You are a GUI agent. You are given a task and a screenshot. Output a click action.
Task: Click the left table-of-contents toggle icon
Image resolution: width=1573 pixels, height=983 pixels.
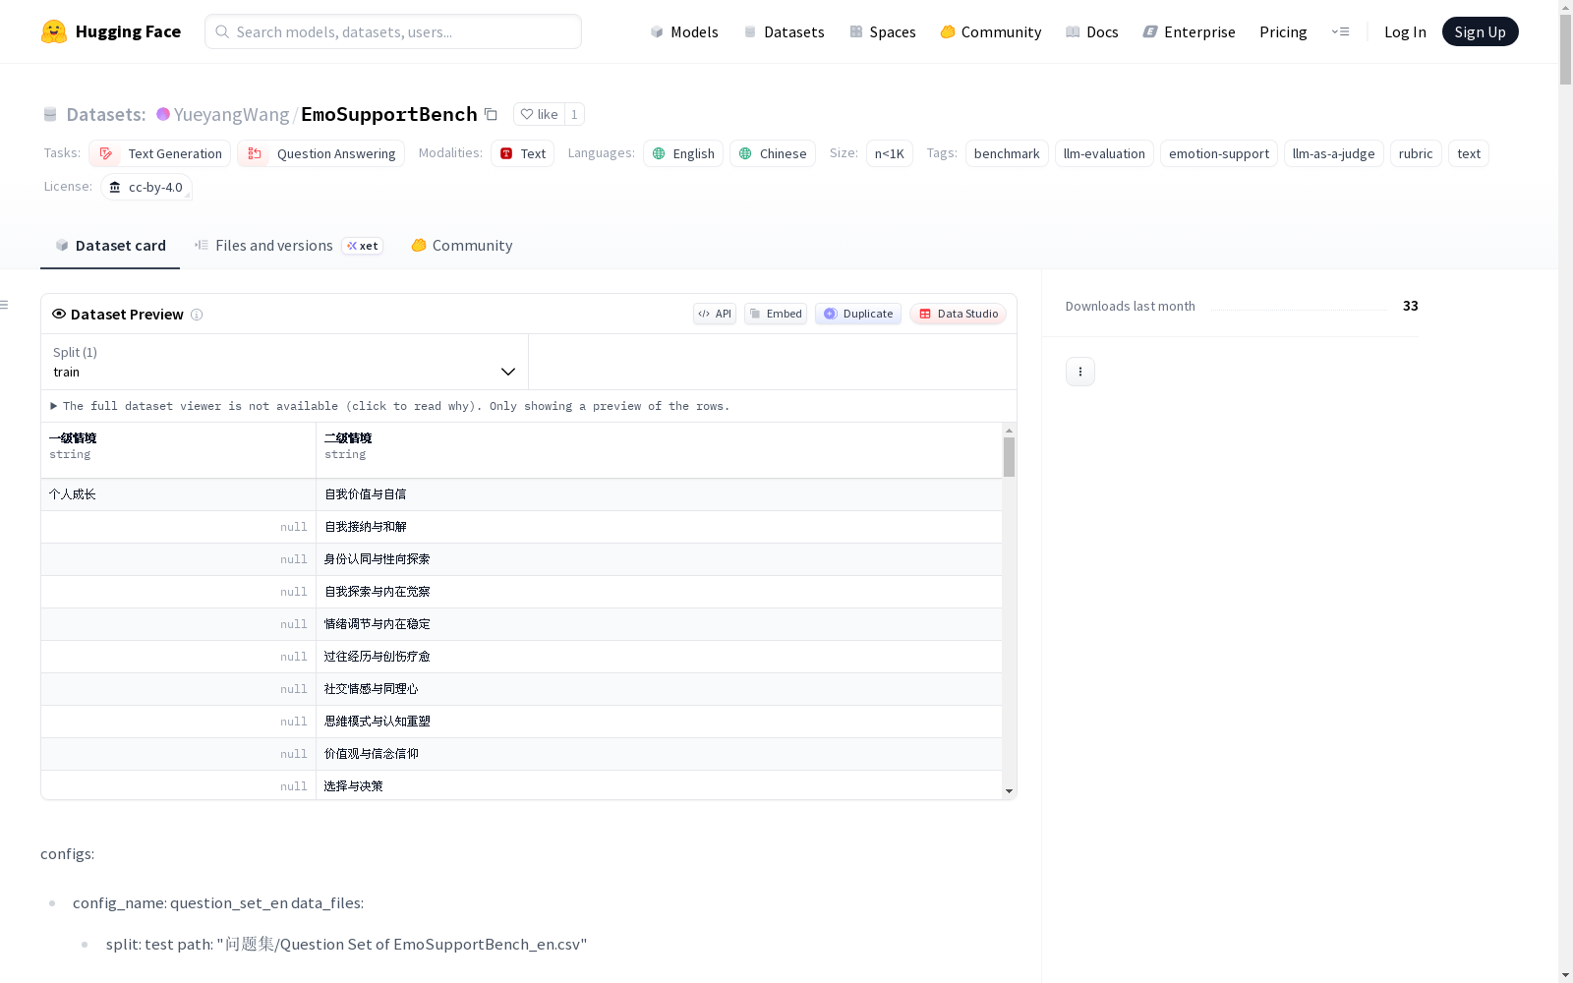(4, 305)
